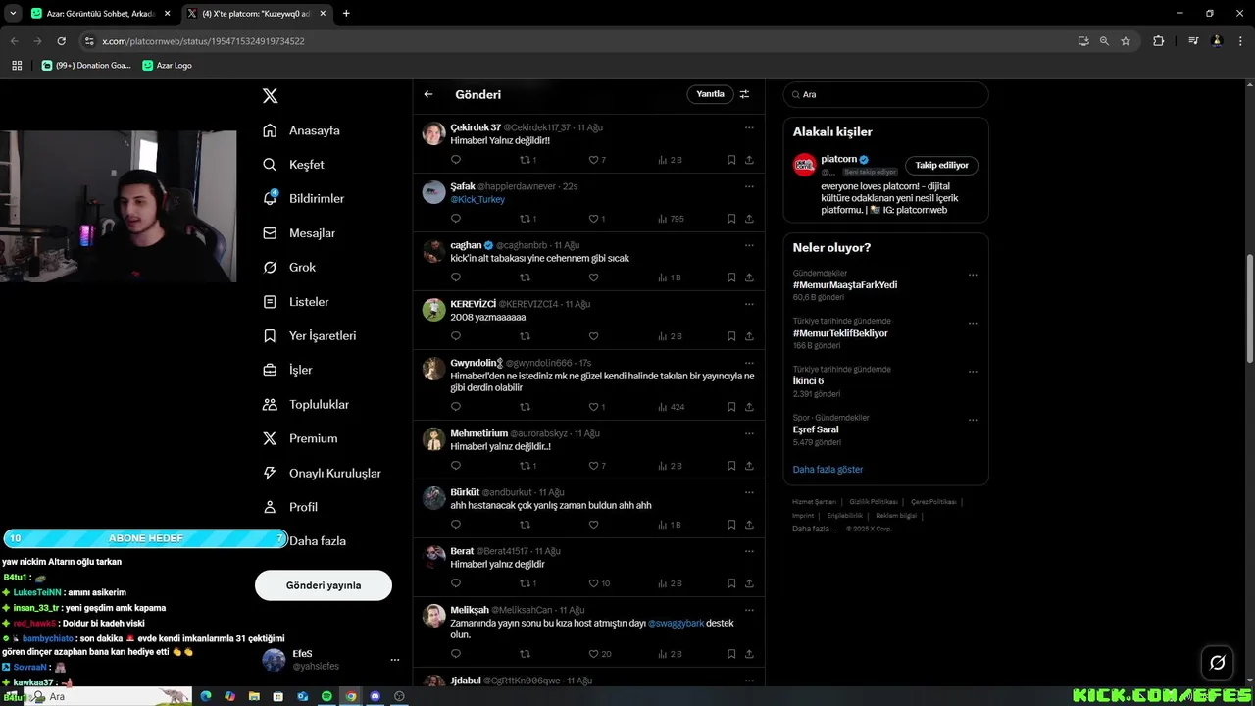Share Berat's reply
1255x706 pixels.
pyautogui.click(x=749, y=583)
